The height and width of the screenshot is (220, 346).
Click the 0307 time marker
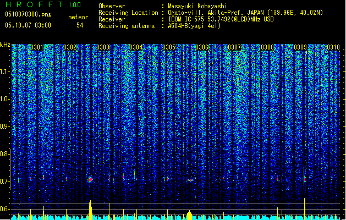pos(234,47)
